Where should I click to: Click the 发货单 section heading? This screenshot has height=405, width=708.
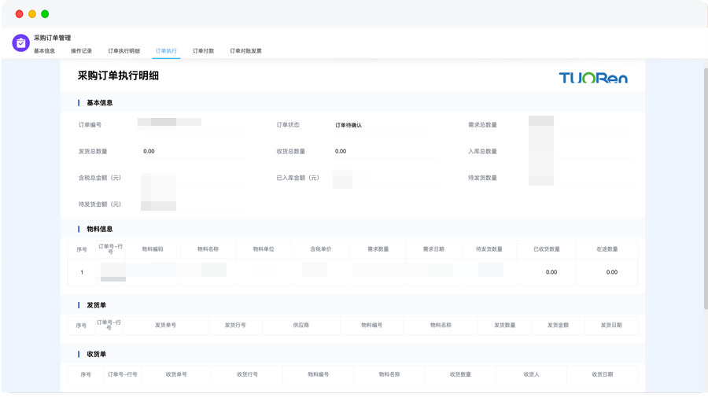pyautogui.click(x=97, y=305)
